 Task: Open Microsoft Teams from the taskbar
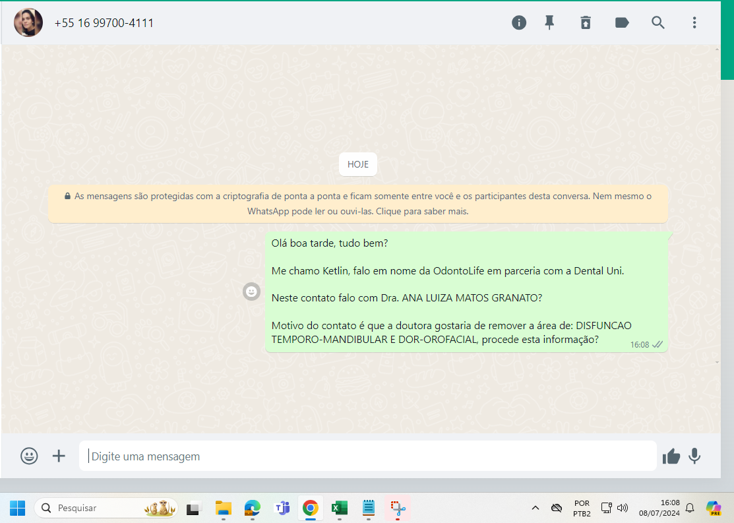coord(282,508)
